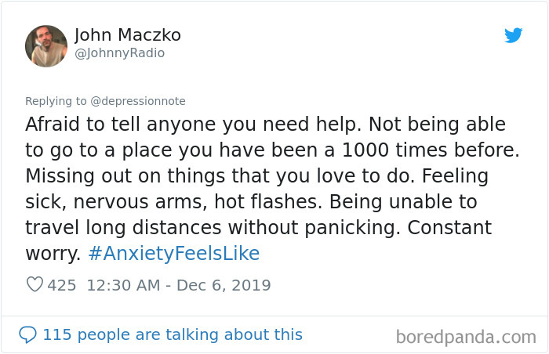Open "115 people are talking about this"
The image size is (549, 354).
(172, 334)
